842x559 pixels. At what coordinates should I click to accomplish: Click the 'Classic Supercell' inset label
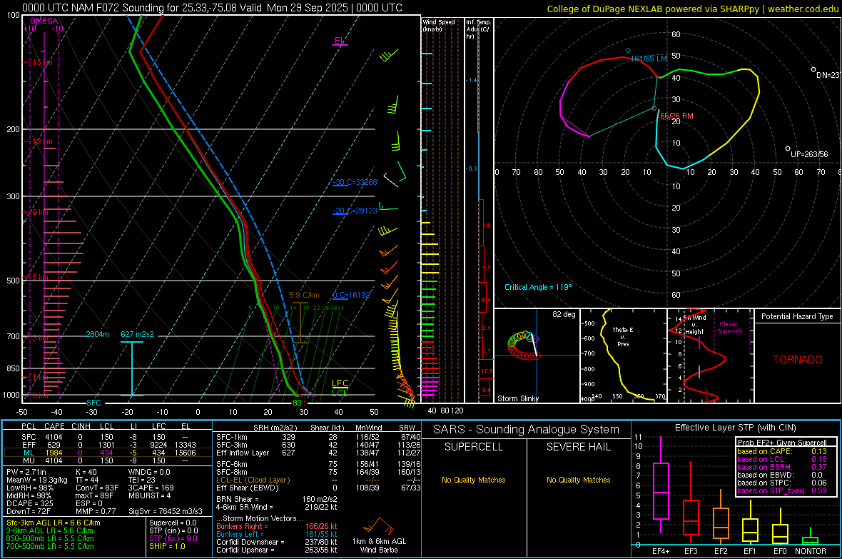(x=729, y=328)
